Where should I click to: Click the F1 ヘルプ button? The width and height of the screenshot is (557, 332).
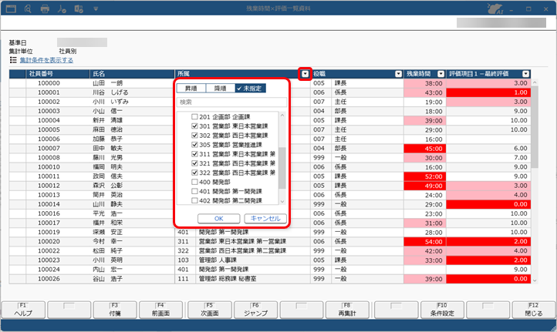tap(23, 310)
